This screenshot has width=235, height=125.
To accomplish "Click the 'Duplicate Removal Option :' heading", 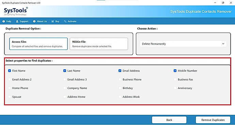I will point(23,29).
